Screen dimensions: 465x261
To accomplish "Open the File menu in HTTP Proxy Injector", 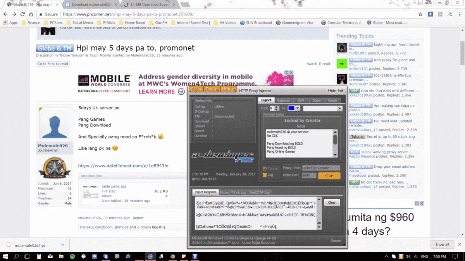I will 196,89.
